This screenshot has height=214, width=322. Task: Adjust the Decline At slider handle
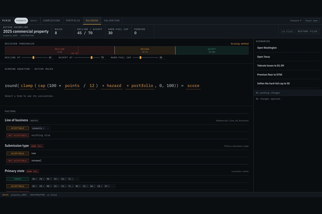(33, 58)
